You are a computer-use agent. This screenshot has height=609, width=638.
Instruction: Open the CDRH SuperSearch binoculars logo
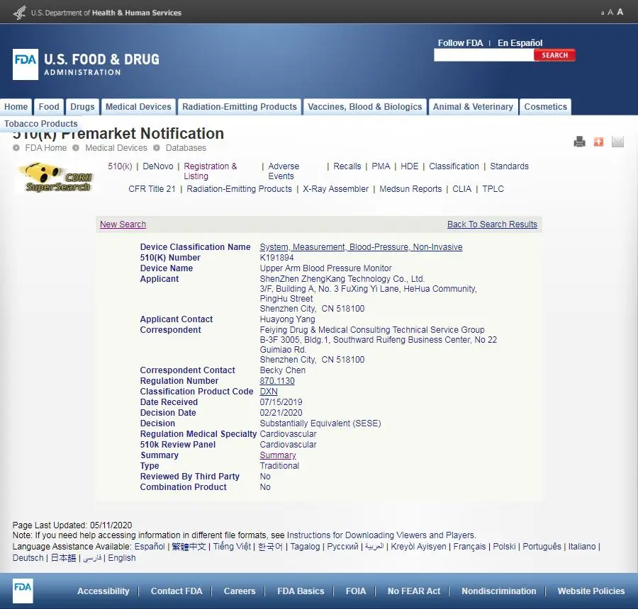click(x=56, y=178)
